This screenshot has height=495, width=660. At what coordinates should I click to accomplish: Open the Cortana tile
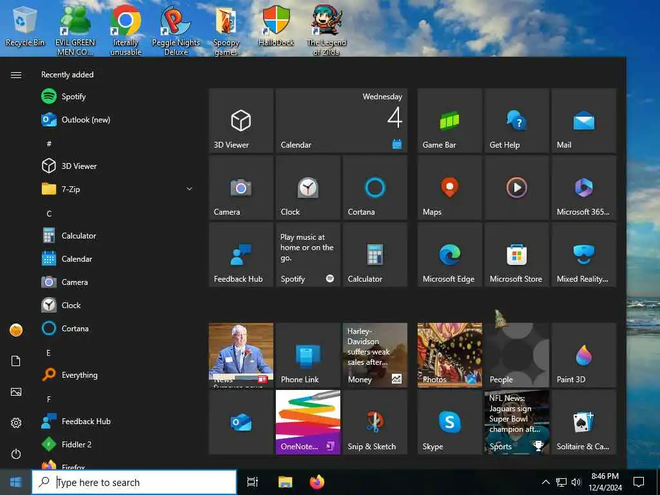point(375,188)
